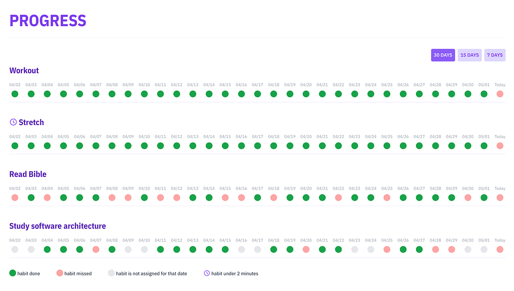
Task: Click the green habit done legend dot
Action: [13, 273]
